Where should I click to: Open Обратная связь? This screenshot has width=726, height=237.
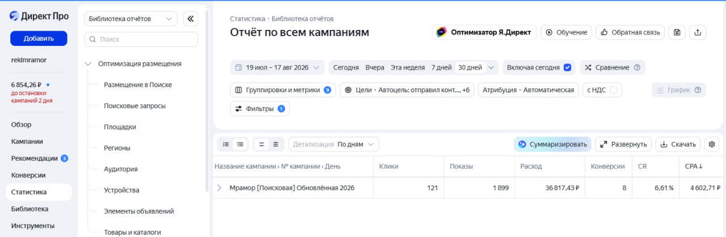pos(630,32)
